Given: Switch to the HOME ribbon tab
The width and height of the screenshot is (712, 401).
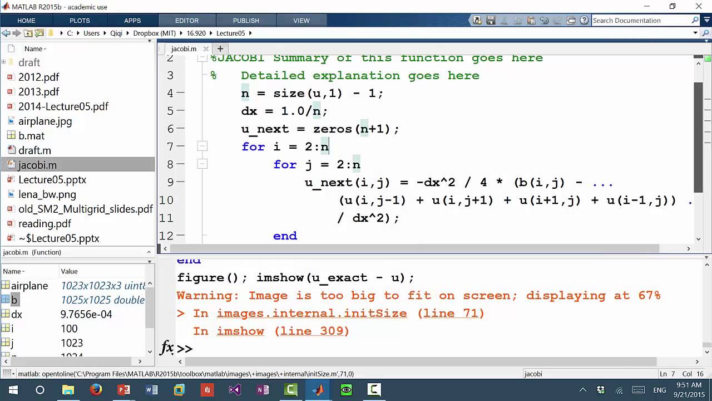Looking at the screenshot, I should pyautogui.click(x=26, y=21).
